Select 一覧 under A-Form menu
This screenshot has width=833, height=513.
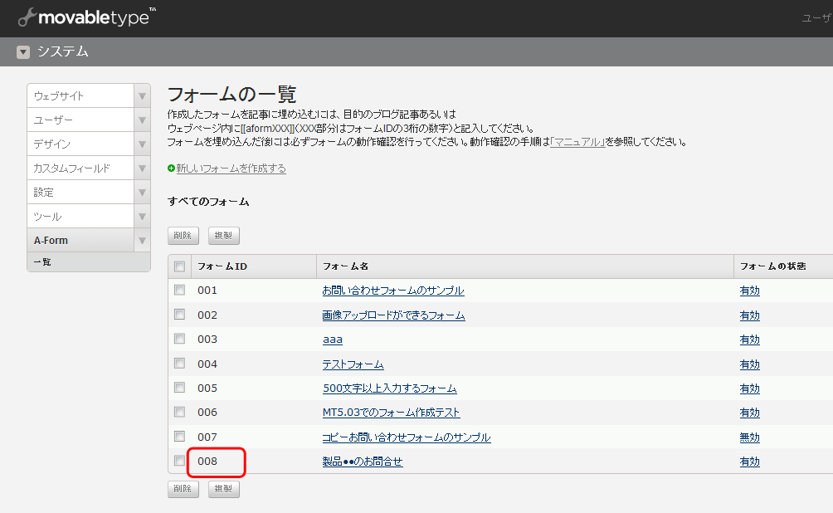[x=43, y=262]
